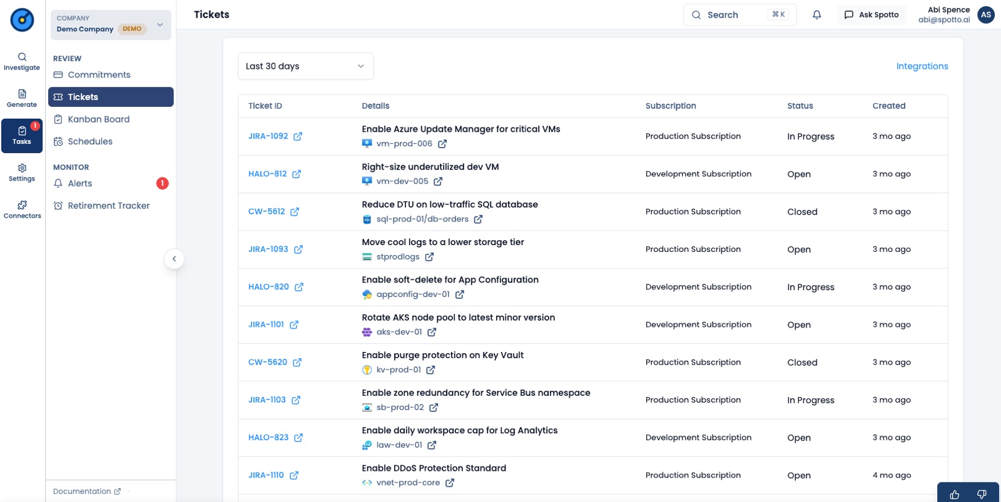This screenshot has width=1001, height=502.
Task: Click the abi@spotto.ai email text
Action: (944, 19)
